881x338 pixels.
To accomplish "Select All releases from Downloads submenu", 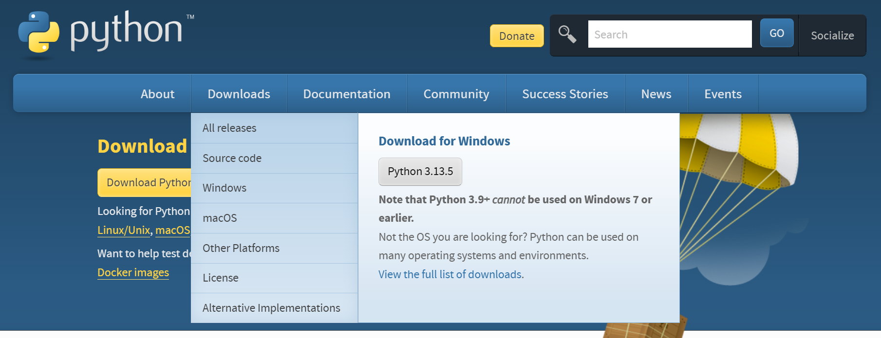I will 274,128.
